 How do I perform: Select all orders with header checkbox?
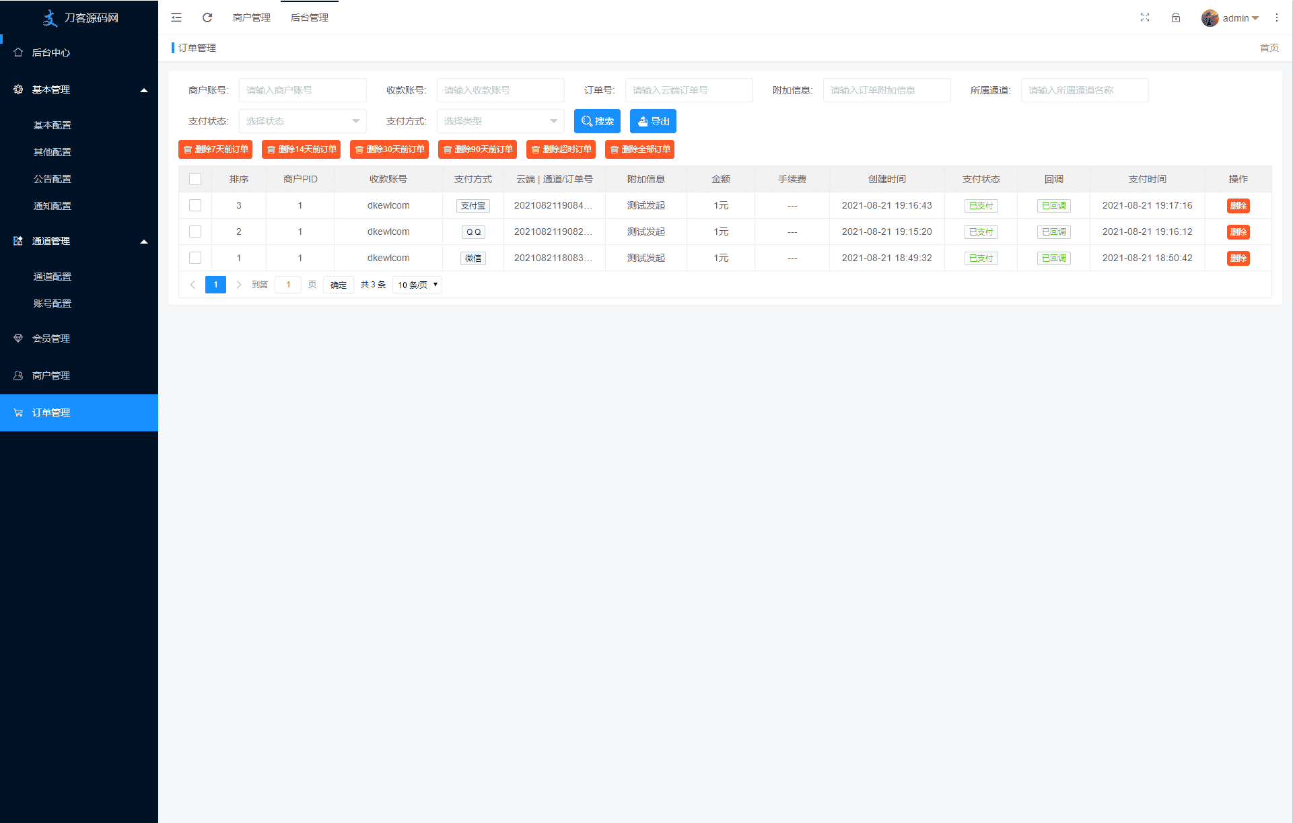point(195,179)
